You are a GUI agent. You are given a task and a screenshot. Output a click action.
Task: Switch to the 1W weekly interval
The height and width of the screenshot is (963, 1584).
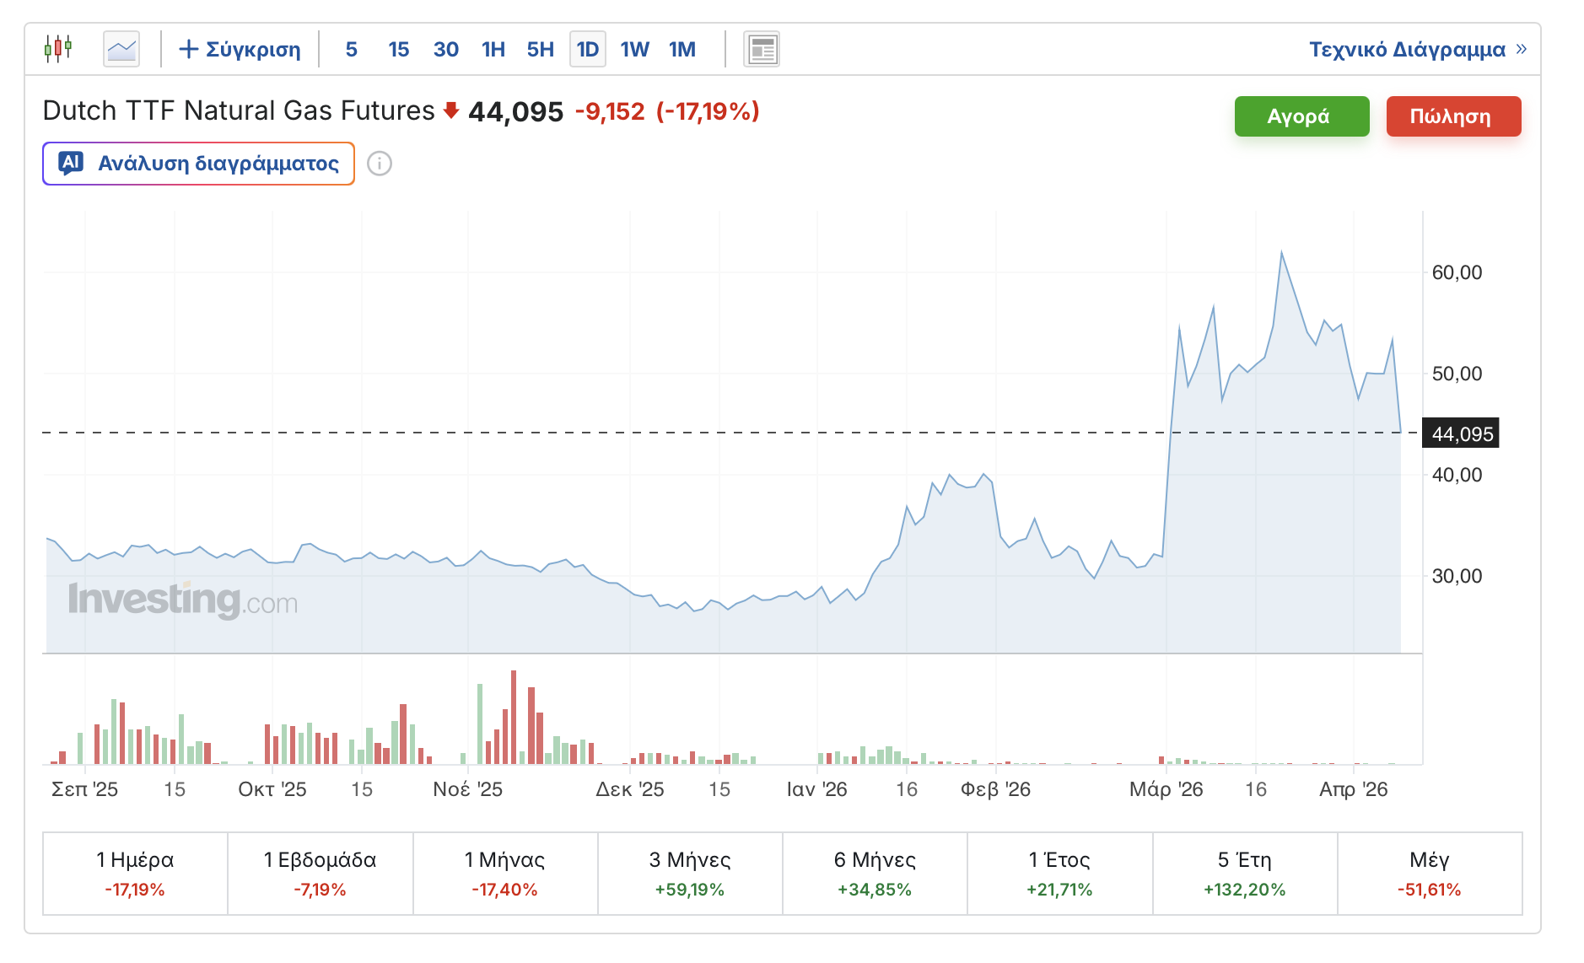click(x=634, y=49)
